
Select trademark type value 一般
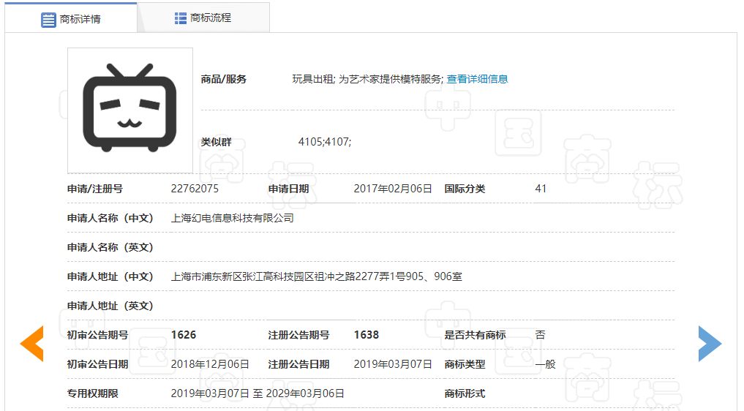click(545, 364)
